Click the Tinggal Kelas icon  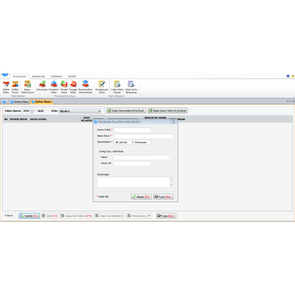[73, 86]
